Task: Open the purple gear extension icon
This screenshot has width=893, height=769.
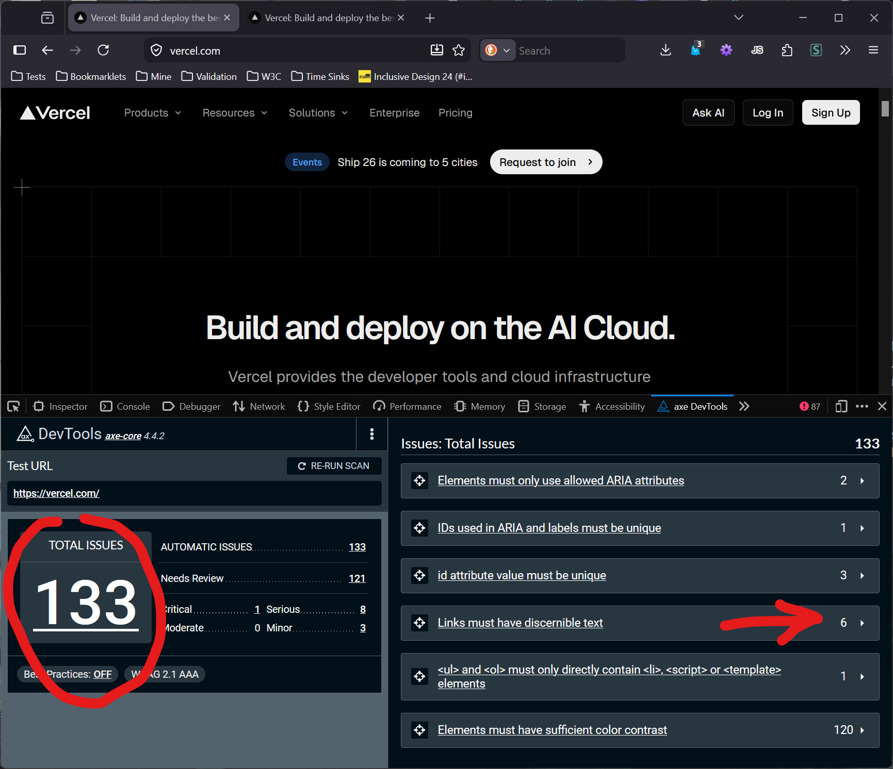Action: pyautogui.click(x=726, y=50)
